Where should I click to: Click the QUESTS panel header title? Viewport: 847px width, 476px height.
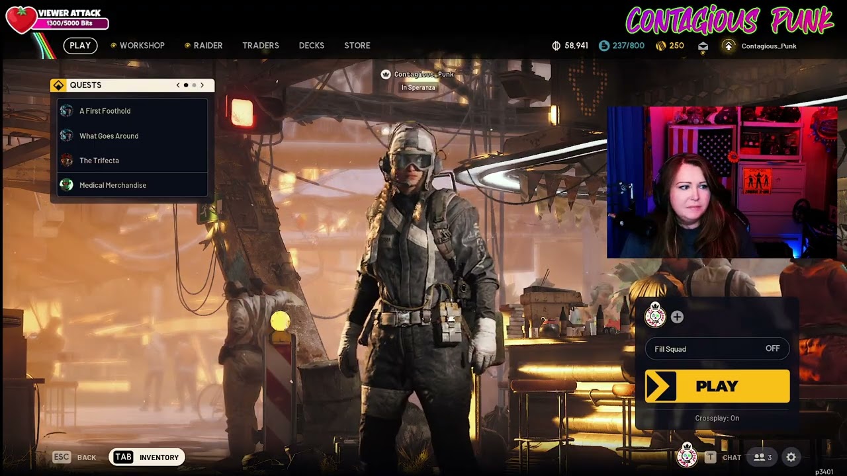85,85
